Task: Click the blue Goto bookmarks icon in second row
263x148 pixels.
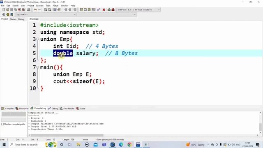Action: point(12,14)
